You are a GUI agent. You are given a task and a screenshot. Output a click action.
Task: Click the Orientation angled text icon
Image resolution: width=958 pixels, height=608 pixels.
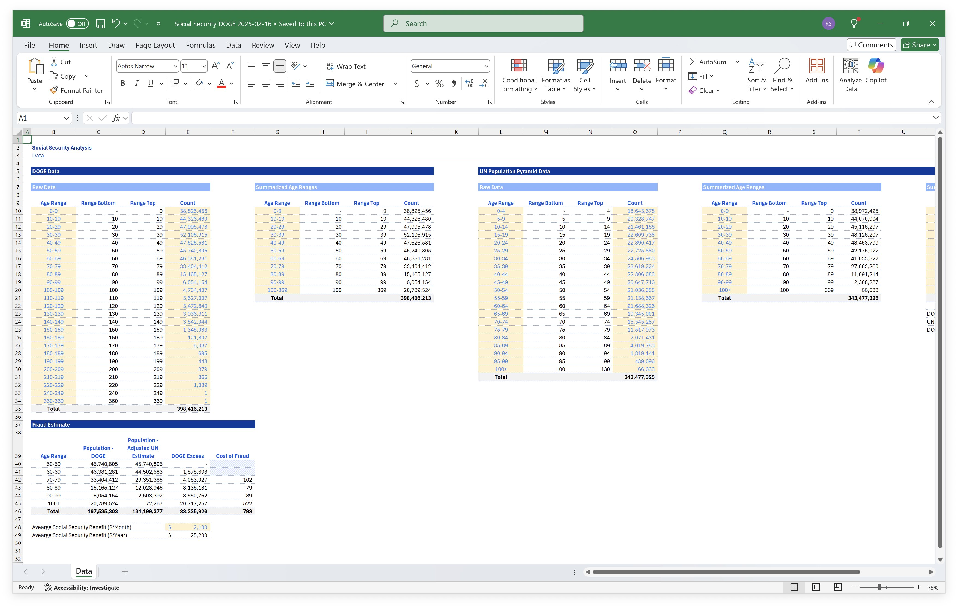(x=296, y=66)
